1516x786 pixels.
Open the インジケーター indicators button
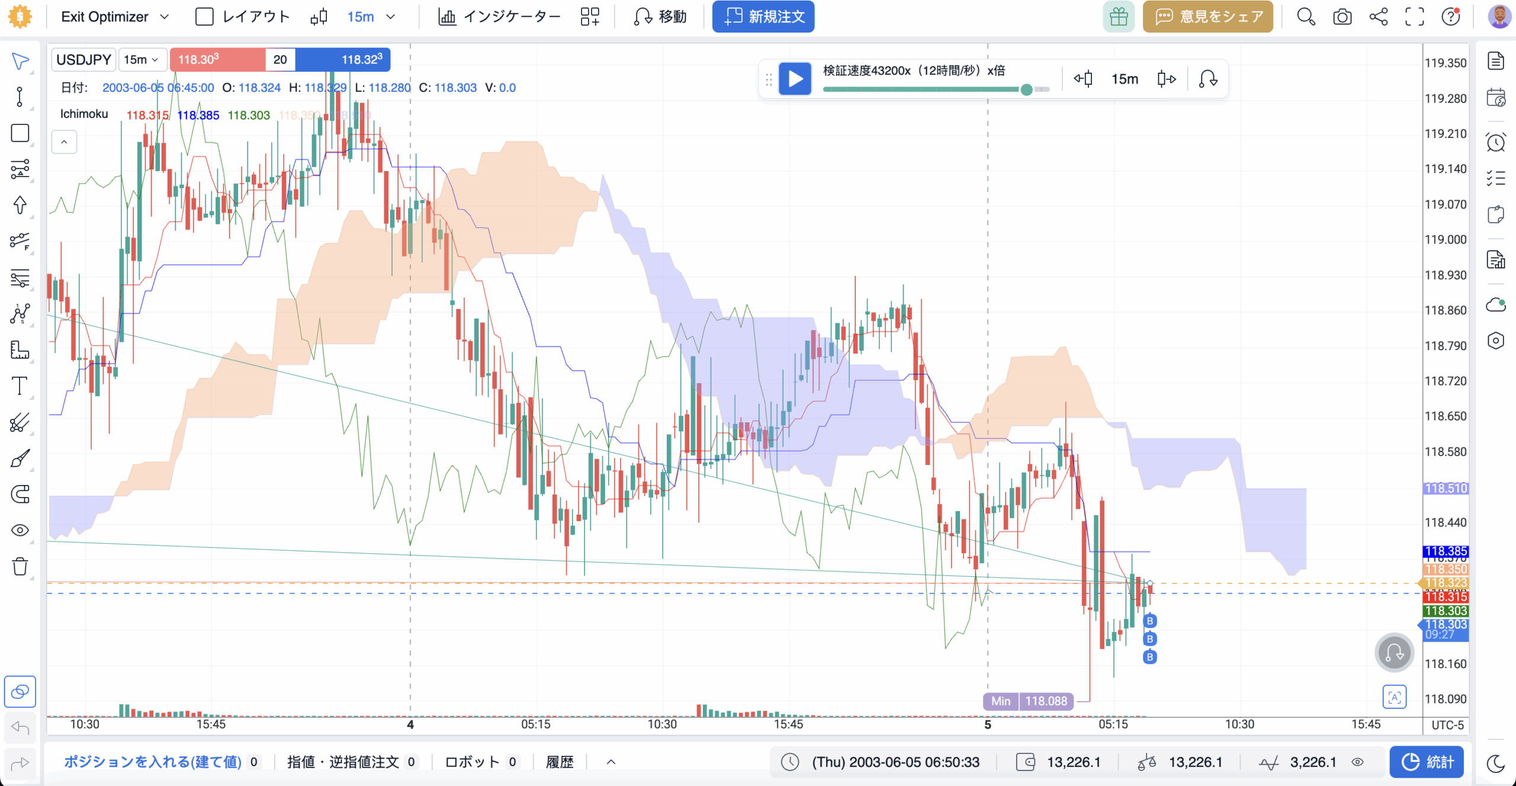(499, 17)
